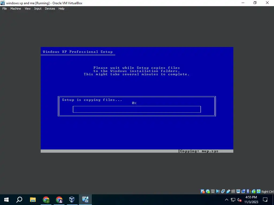Click the optical disk indicator icon
The height and width of the screenshot is (205, 274).
tap(208, 191)
